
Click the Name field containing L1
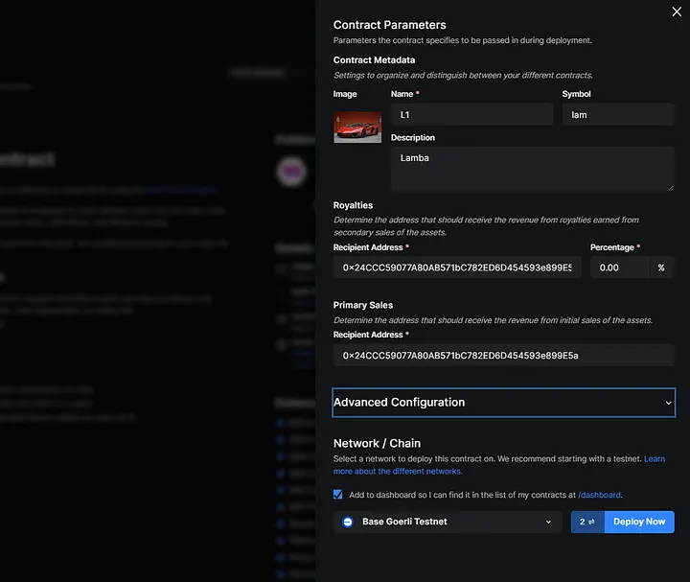[x=471, y=114]
